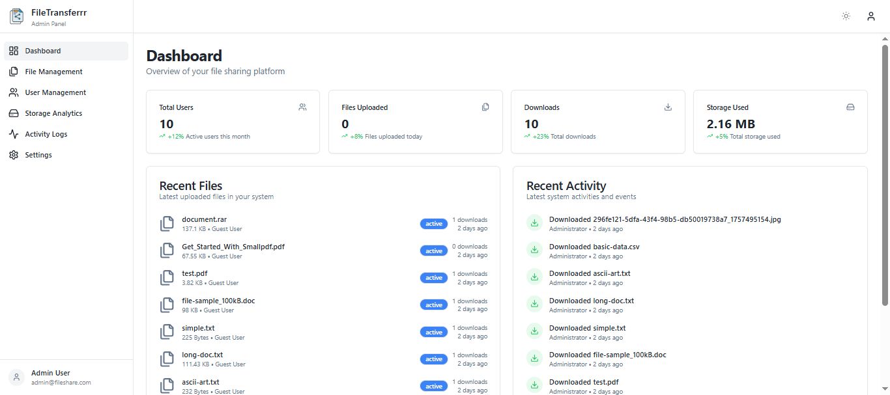Open Settings from the sidebar

(38, 155)
